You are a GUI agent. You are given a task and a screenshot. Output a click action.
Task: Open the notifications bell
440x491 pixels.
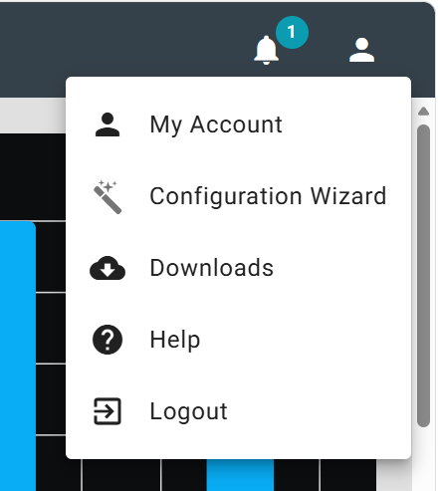pos(266,50)
